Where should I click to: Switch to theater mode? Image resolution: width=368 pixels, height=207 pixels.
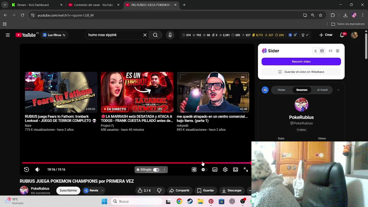tap(235, 170)
